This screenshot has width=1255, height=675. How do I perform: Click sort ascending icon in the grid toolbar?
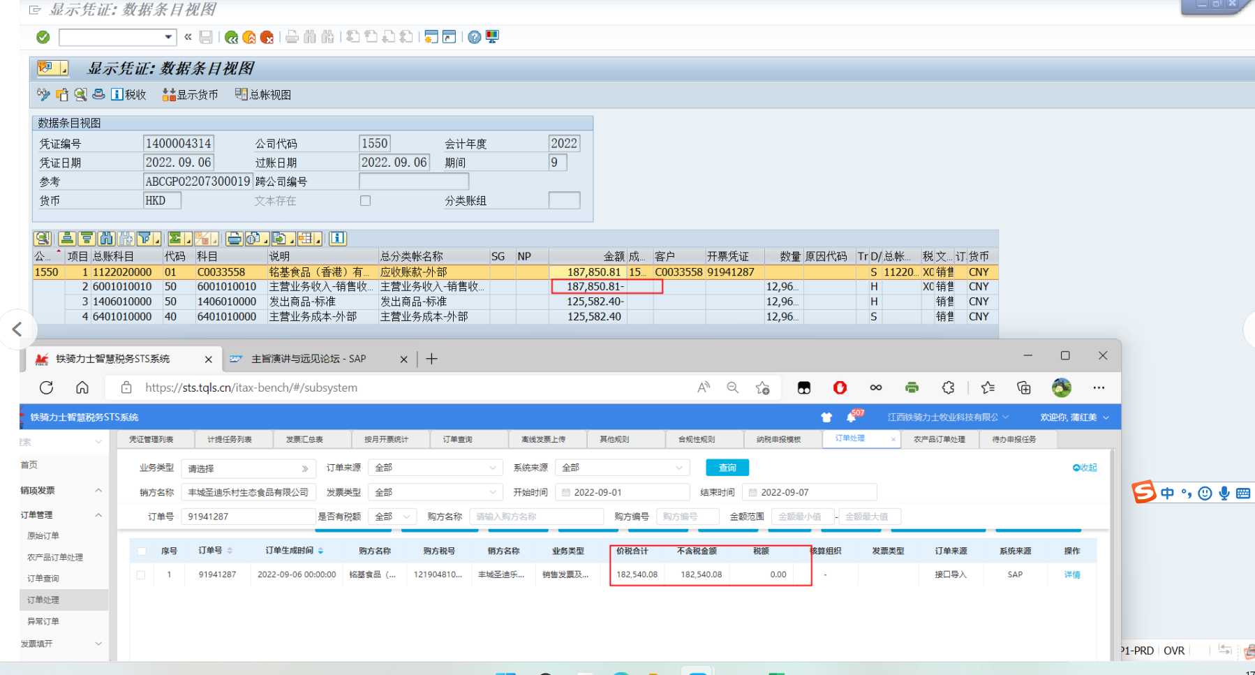tap(67, 239)
